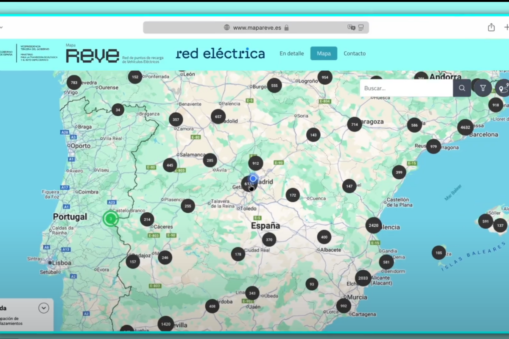Click the magnifier search button
The width and height of the screenshot is (509, 339).
462,88
